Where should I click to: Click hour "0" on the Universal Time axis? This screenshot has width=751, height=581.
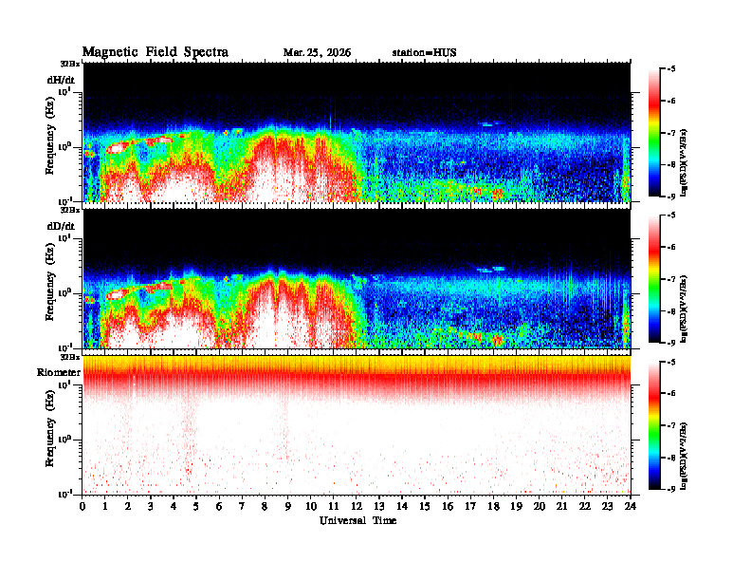click(82, 506)
